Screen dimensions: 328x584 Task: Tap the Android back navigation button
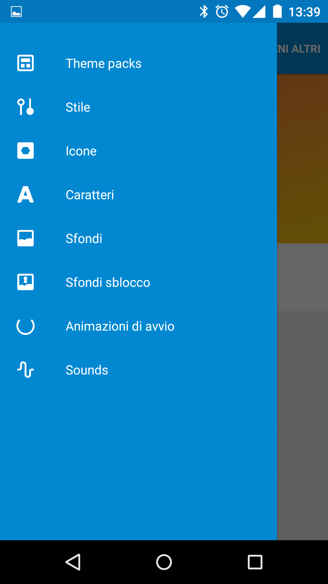tap(73, 562)
